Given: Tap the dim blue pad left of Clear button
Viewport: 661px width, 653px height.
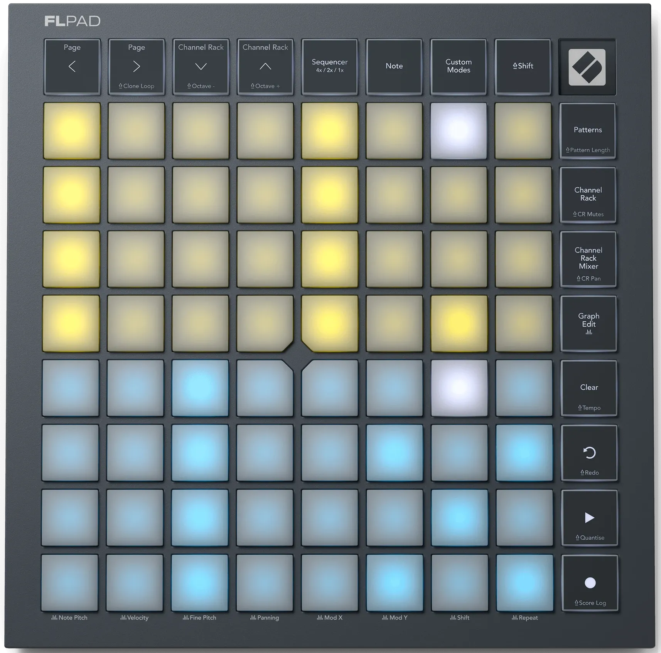Looking at the screenshot, I should coord(524,388).
